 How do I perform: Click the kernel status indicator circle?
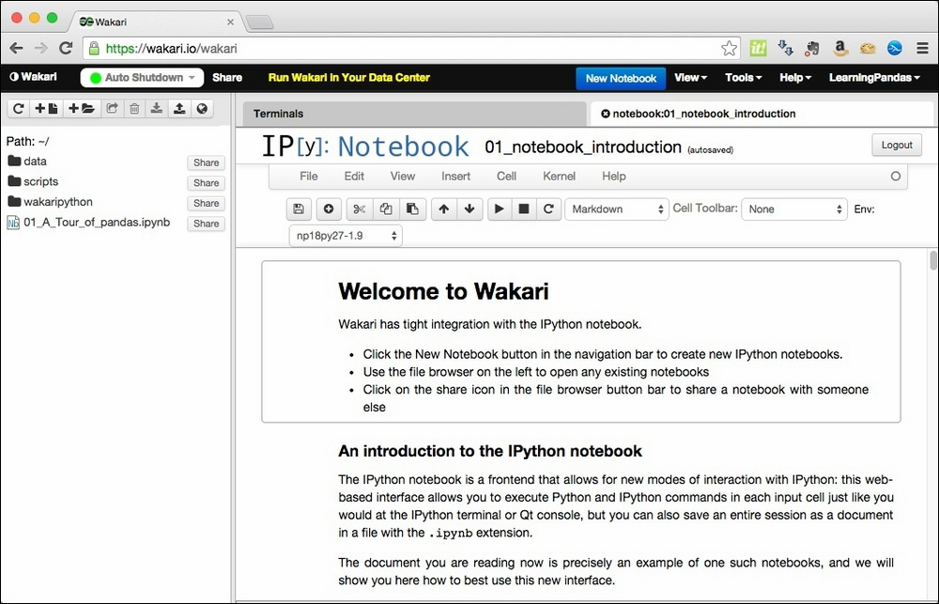pyautogui.click(x=895, y=177)
